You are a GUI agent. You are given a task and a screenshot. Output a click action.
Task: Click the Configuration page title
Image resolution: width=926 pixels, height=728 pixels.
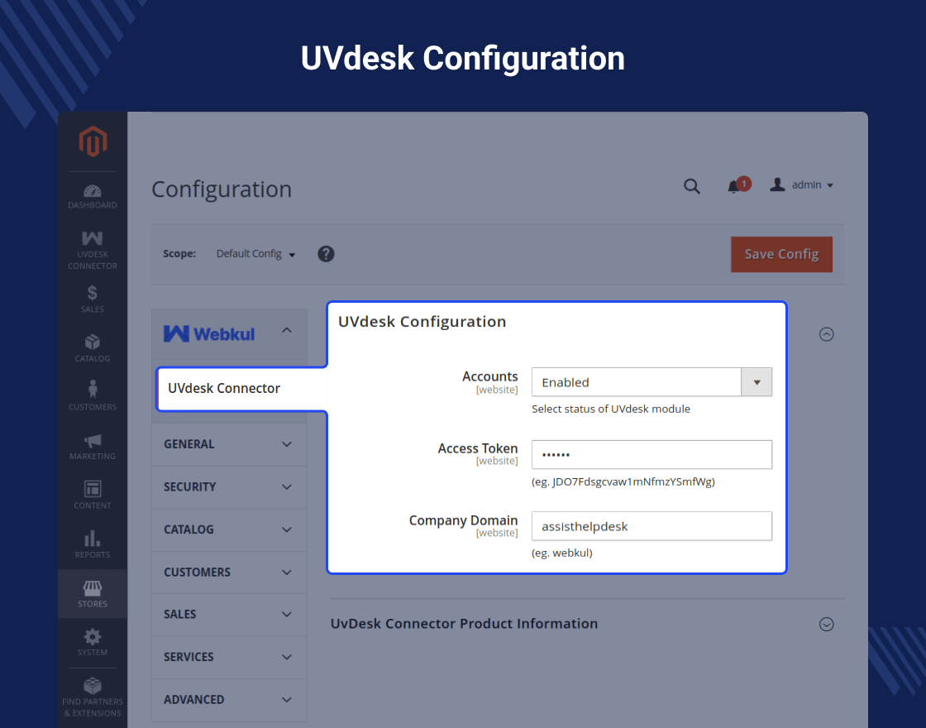(222, 189)
